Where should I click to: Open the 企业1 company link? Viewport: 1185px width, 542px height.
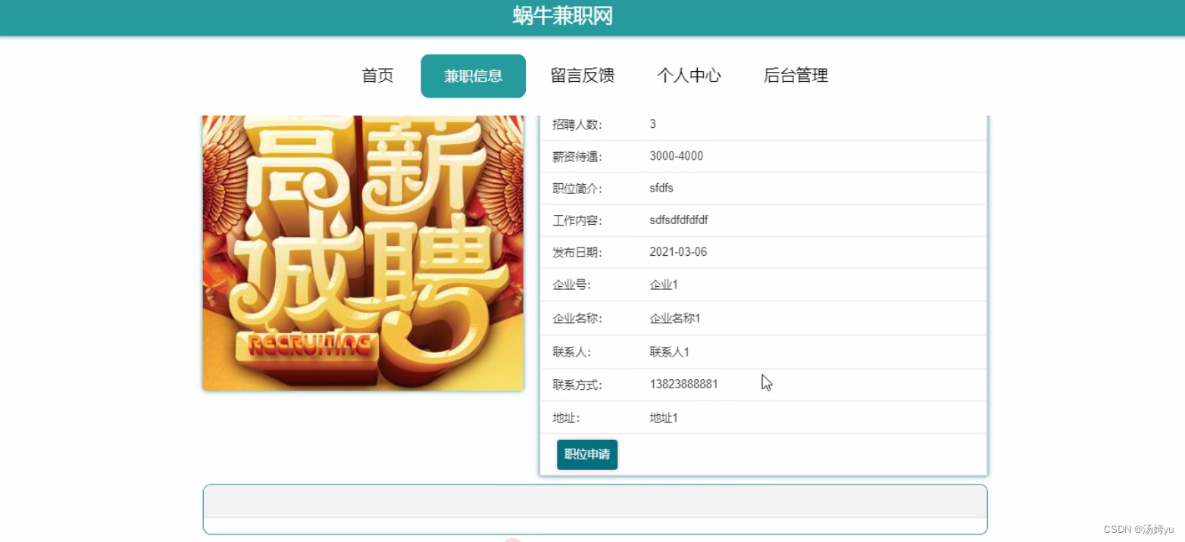662,285
